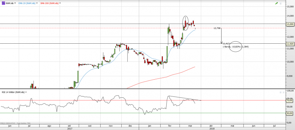Image resolution: width=295 pixels, height=130 pixels.
Task: Click the 2018 year label
Action: 212,129
